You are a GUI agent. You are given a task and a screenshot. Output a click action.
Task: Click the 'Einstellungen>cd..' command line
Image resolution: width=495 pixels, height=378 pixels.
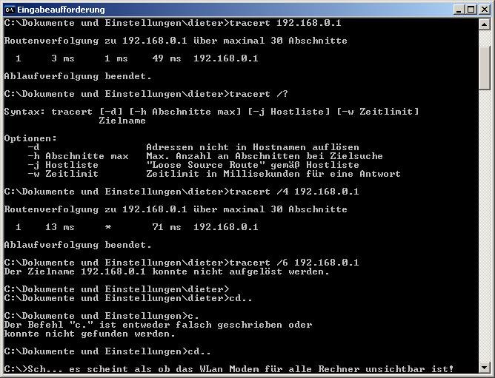point(107,351)
